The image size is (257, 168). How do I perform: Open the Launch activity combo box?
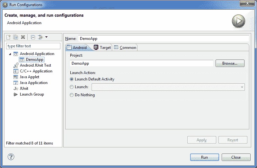point(168,87)
